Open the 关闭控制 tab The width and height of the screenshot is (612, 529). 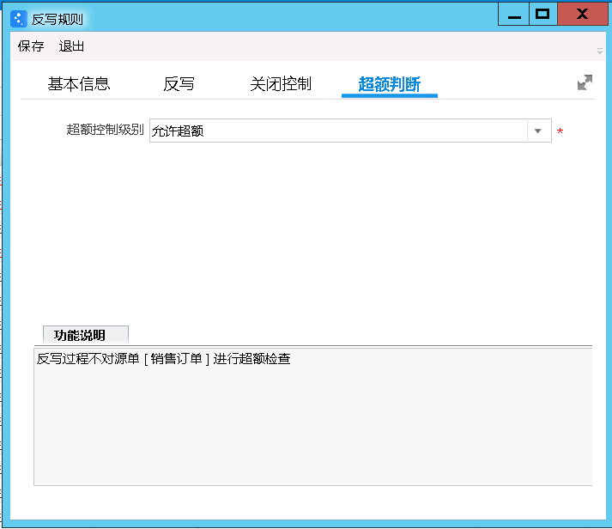281,84
